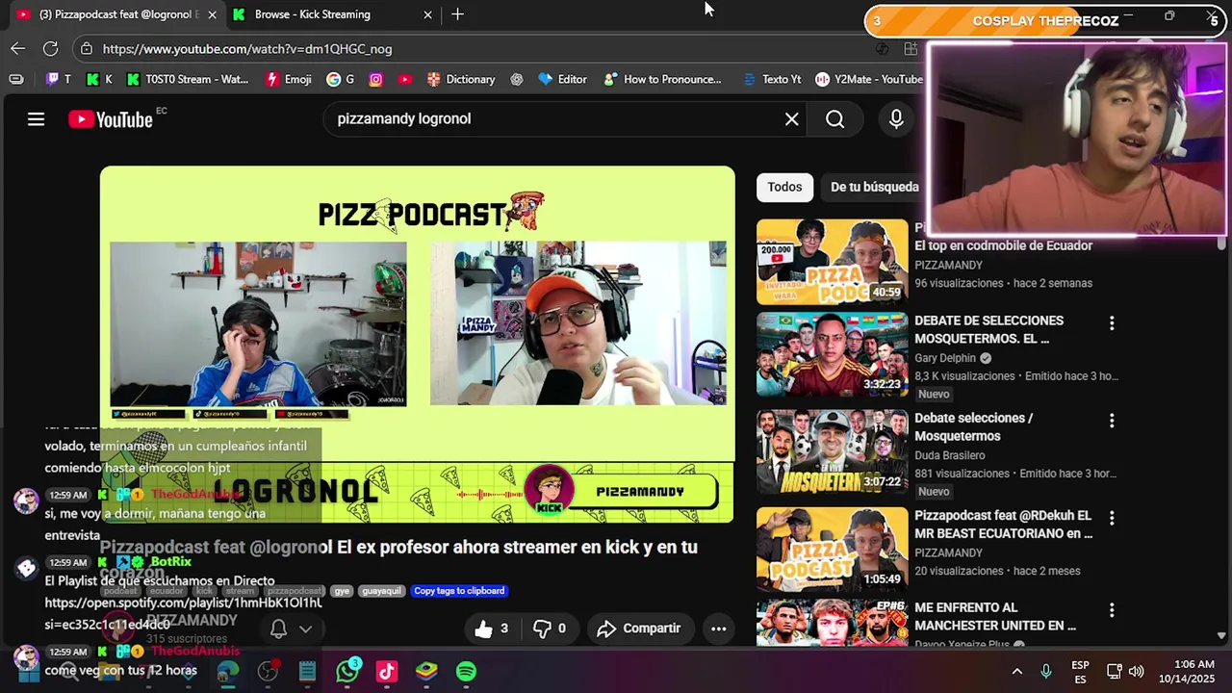This screenshot has width=1232, height=693.
Task: Close the Pizzapodcast YouTube tab
Action: (x=211, y=14)
